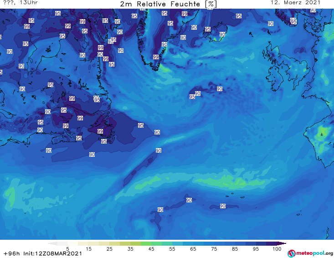This screenshot has width=334, height=258.
Task: Click the colorbar tick label "75"
Action: pyautogui.click(x=214, y=249)
